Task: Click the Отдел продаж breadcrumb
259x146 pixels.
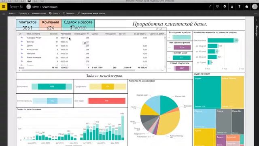Action: point(50,7)
